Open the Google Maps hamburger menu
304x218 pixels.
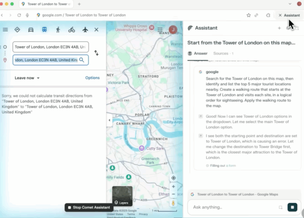[x=5, y=30]
